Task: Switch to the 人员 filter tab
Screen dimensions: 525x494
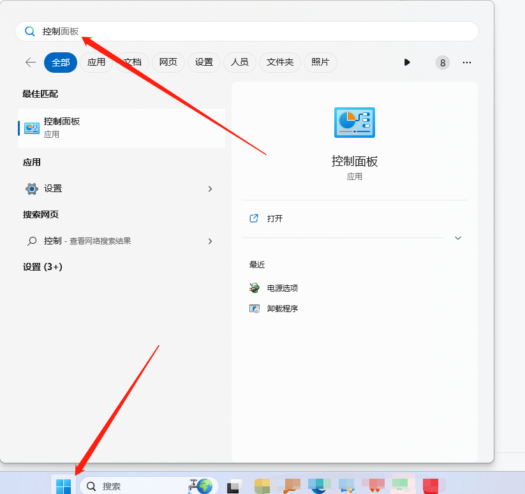Action: (240, 63)
